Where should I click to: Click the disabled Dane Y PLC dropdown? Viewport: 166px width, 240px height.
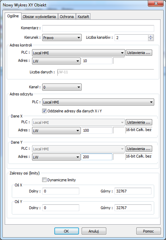point(78,149)
